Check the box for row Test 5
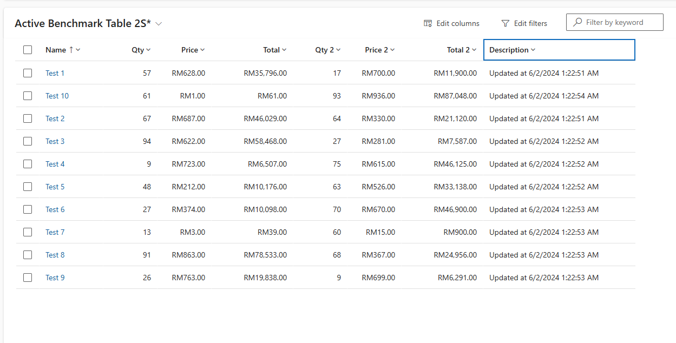 [28, 187]
